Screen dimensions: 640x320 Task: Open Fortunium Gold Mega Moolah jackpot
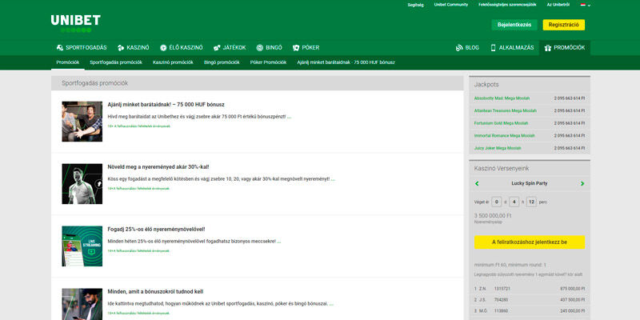click(x=502, y=123)
